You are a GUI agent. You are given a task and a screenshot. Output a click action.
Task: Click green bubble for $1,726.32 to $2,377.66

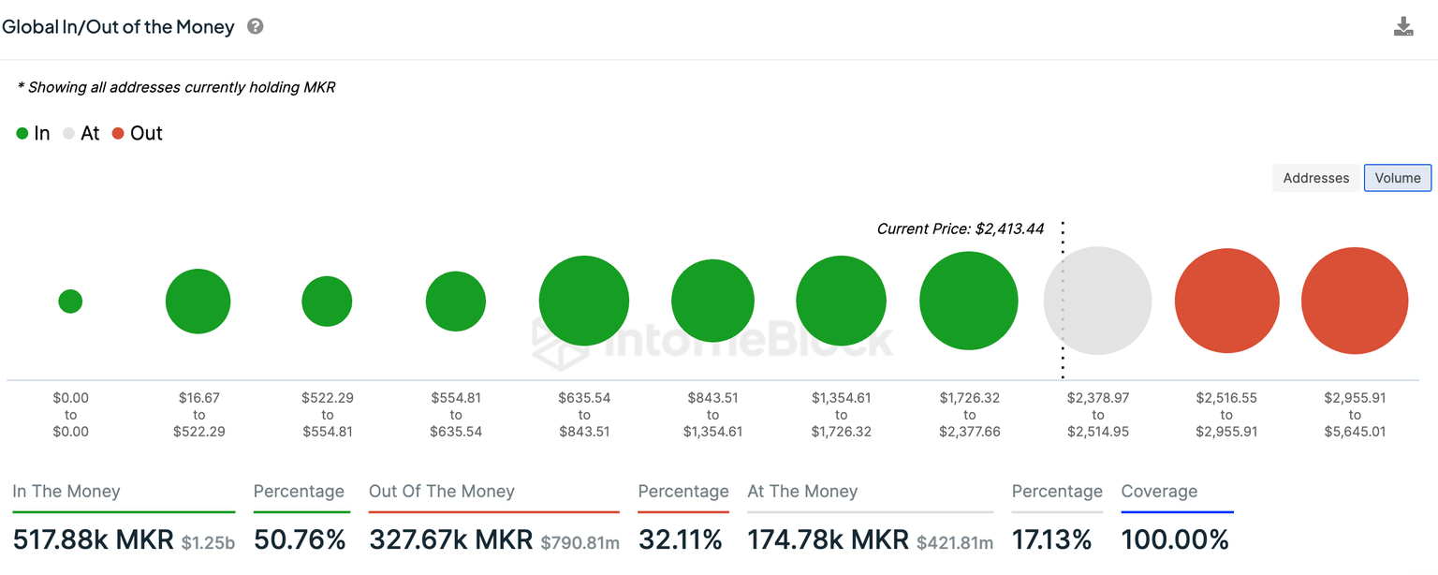click(x=968, y=301)
